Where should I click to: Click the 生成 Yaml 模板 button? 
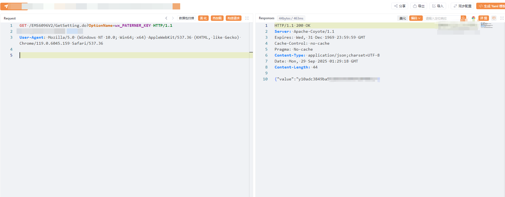pyautogui.click(x=491, y=6)
